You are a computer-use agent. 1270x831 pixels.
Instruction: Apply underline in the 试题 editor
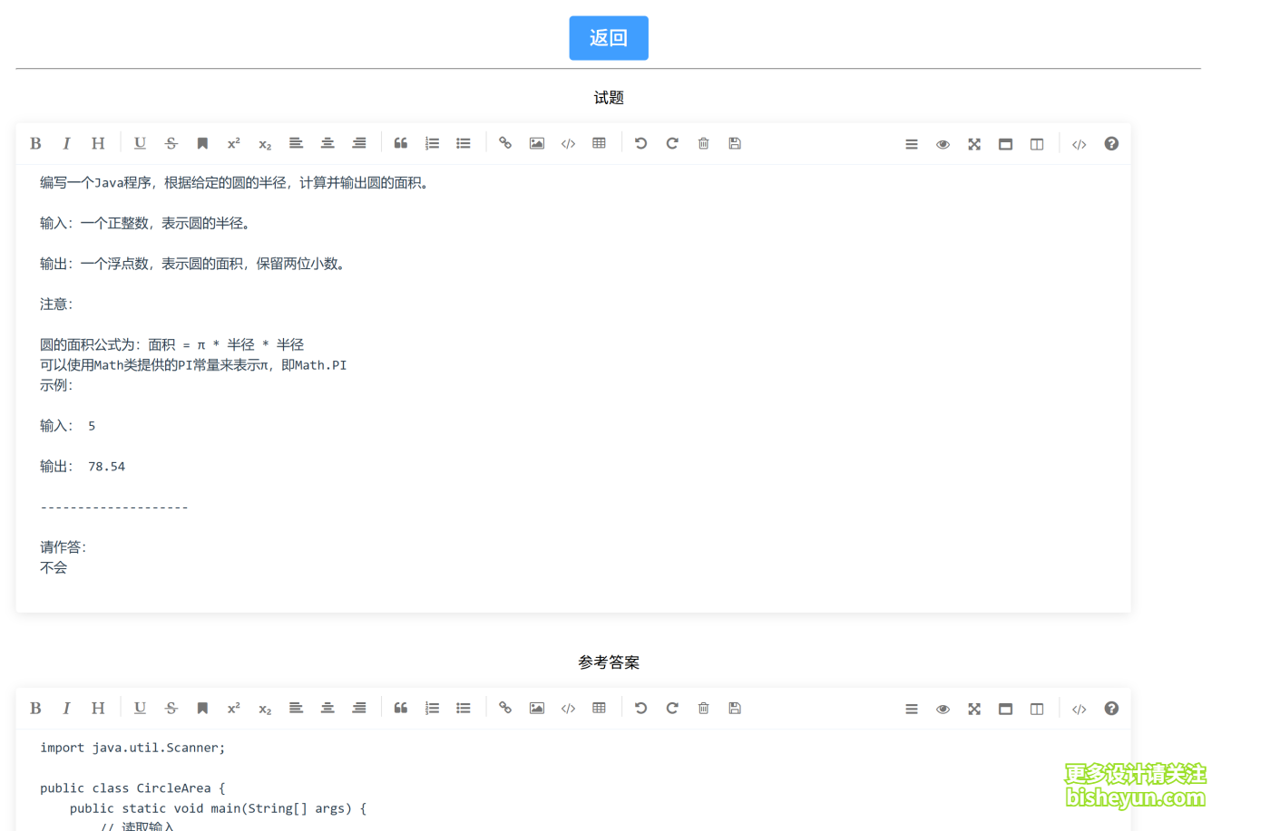coord(140,143)
